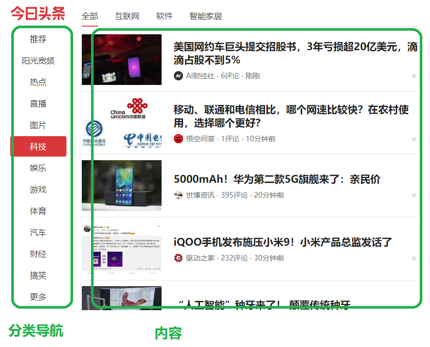Open the 今日头条 logo
This screenshot has width=430, height=347.
click(x=38, y=13)
